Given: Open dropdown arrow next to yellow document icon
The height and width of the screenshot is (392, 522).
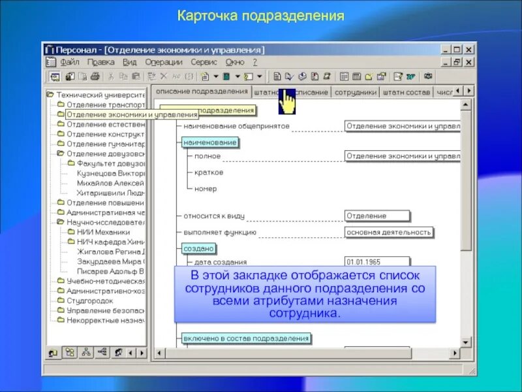Looking at the screenshot, I should [216, 76].
